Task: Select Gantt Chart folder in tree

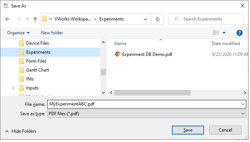Action: pos(37,70)
